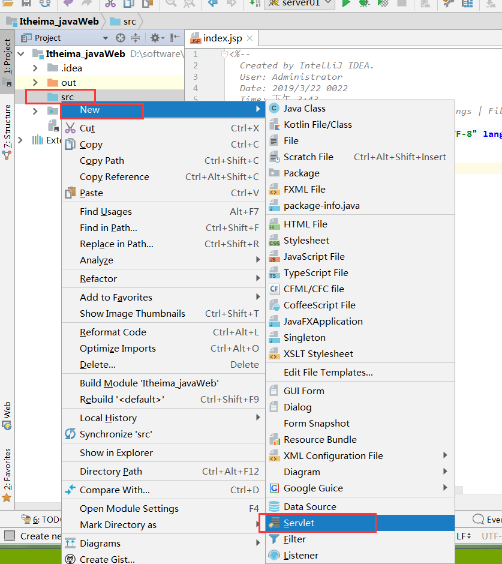Open the New submenu
The width and height of the screenshot is (502, 564).
click(163, 109)
